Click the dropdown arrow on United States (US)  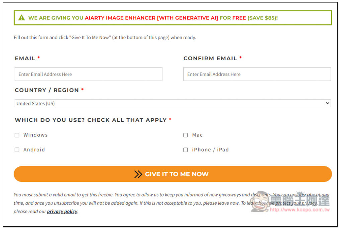(x=327, y=103)
